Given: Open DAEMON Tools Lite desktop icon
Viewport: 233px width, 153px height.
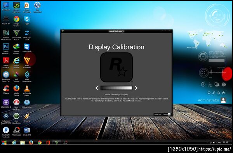Looking at the screenshot, I should click(x=6, y=132).
